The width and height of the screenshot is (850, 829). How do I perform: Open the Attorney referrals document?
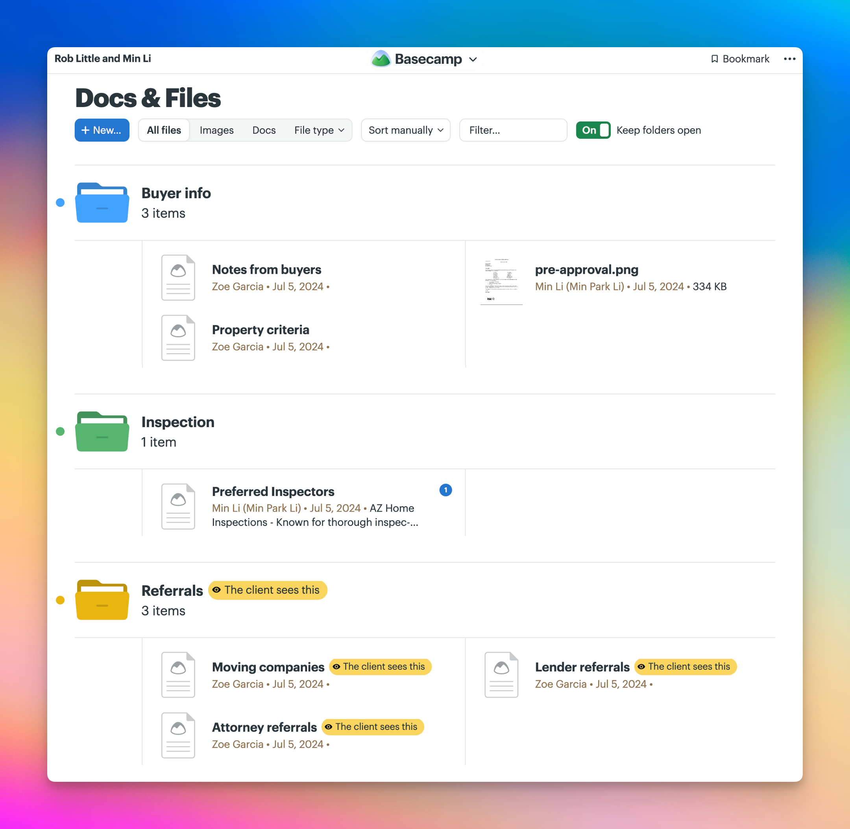264,727
